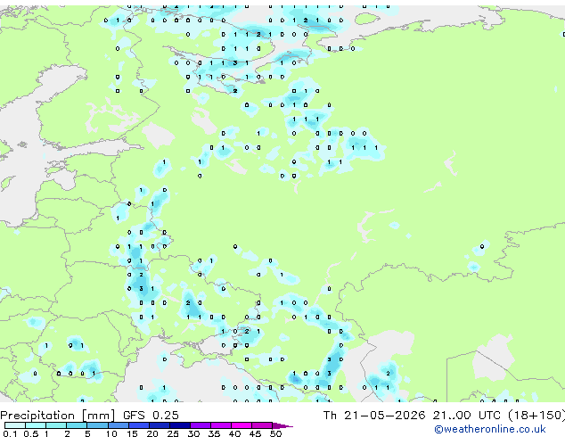Click the "(18+150)" forecast run label

[x=536, y=416]
